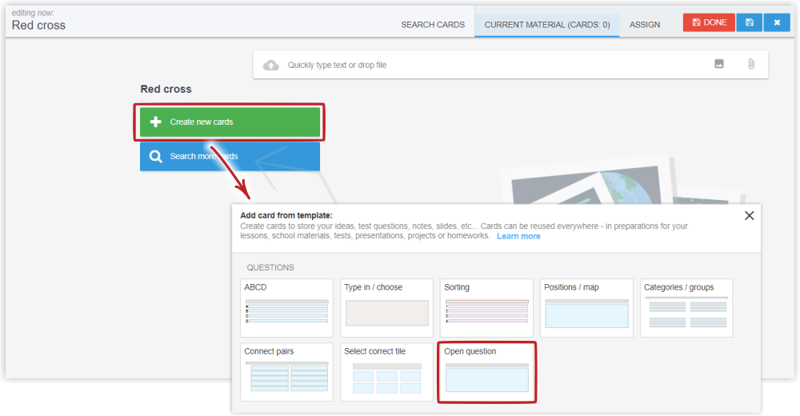Viewport: 800px width, 416px height.
Task: Close the Add card from template dialog
Action: coord(749,215)
